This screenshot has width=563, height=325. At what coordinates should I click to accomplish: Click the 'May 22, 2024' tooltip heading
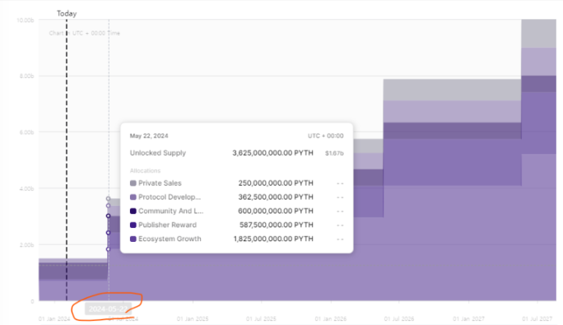coord(149,136)
